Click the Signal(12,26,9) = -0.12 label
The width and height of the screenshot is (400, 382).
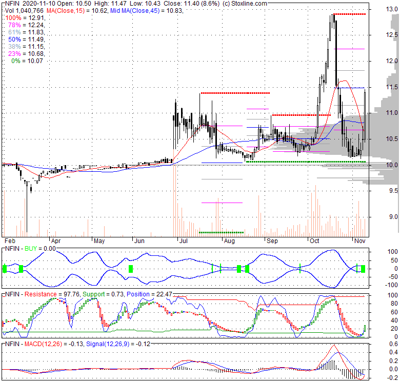[x=118, y=344]
